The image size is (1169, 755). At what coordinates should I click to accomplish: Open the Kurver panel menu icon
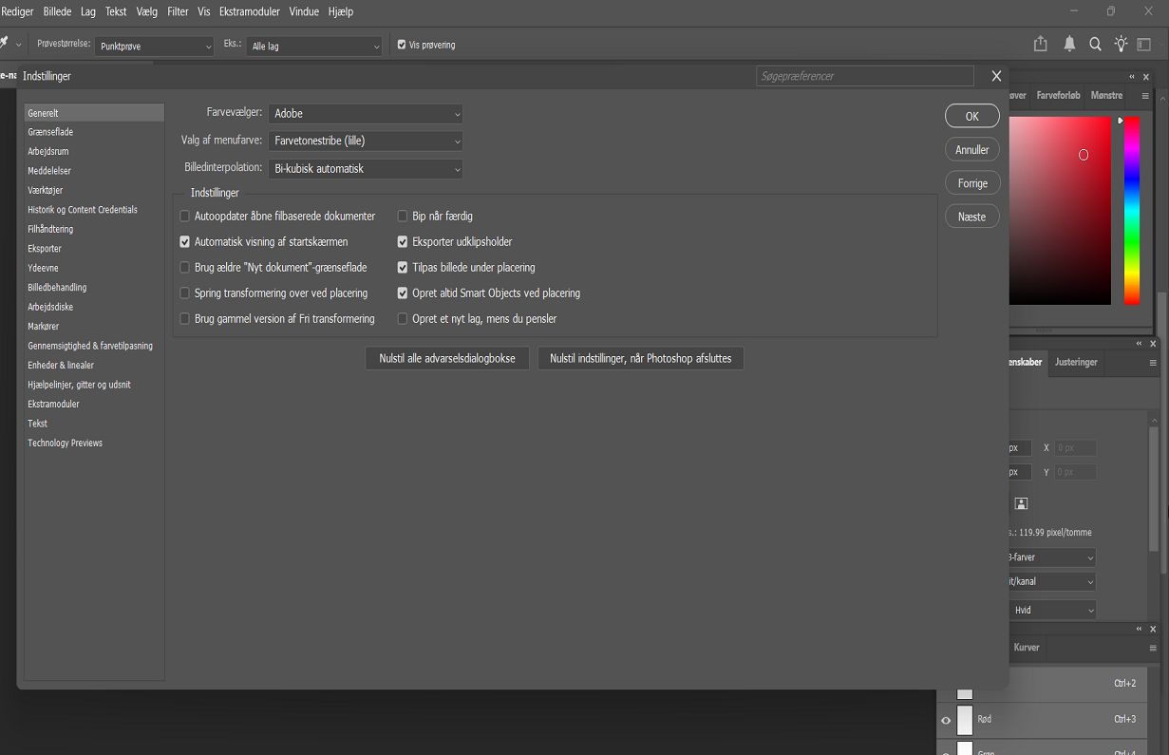1153,648
